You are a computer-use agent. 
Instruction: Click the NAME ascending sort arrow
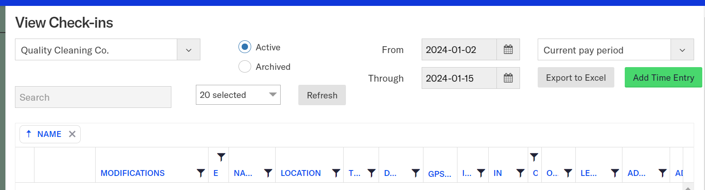click(29, 134)
